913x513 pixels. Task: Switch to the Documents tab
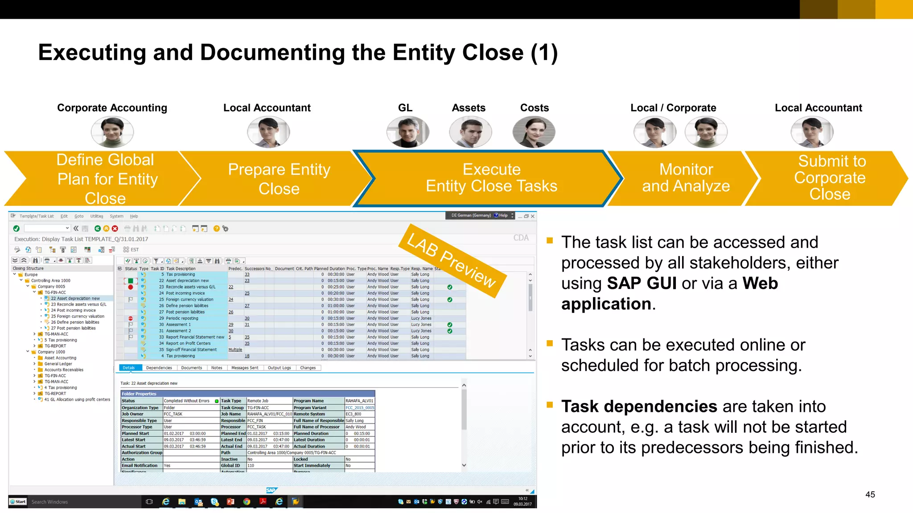click(192, 368)
